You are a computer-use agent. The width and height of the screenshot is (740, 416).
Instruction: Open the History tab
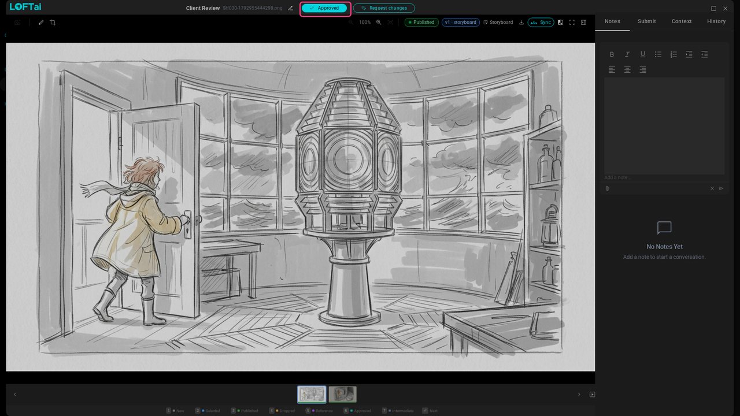(x=716, y=21)
